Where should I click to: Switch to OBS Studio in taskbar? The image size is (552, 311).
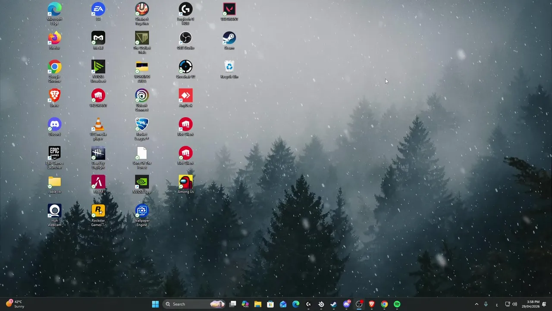pos(359,304)
